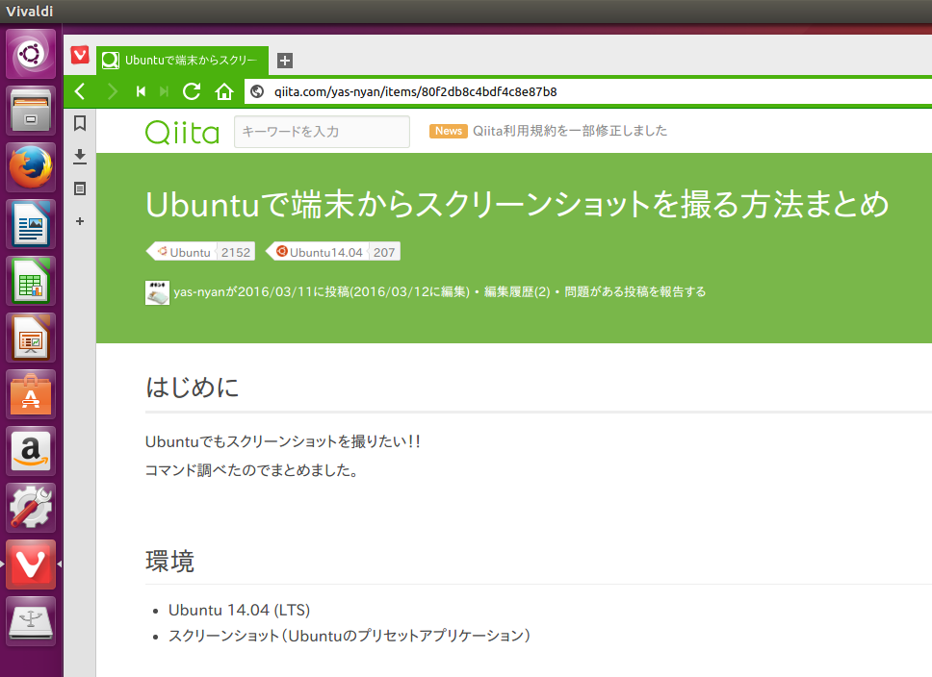Add a web panel with plus icon

[80, 221]
